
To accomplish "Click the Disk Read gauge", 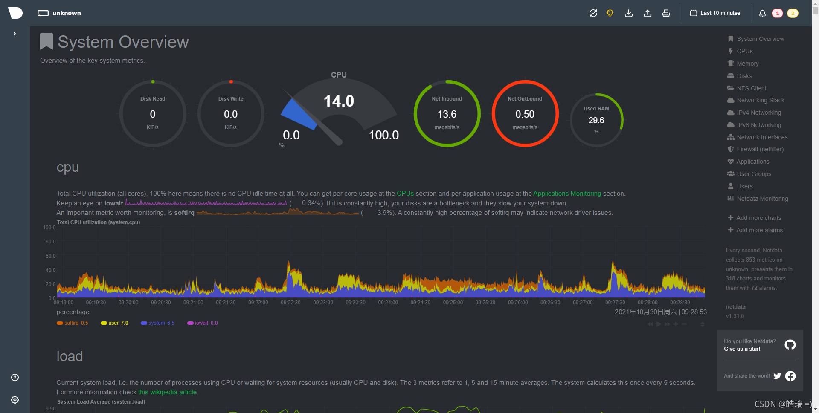I will [153, 114].
